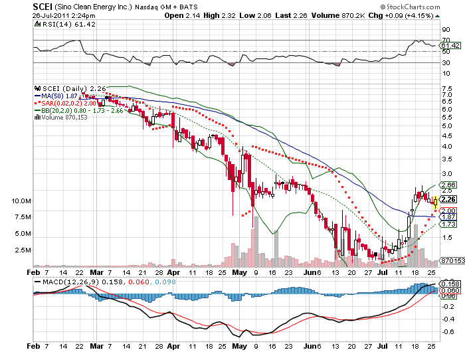Click the 10 label on RSI axis
Viewport: 465px width, 352px height.
[x=446, y=74]
